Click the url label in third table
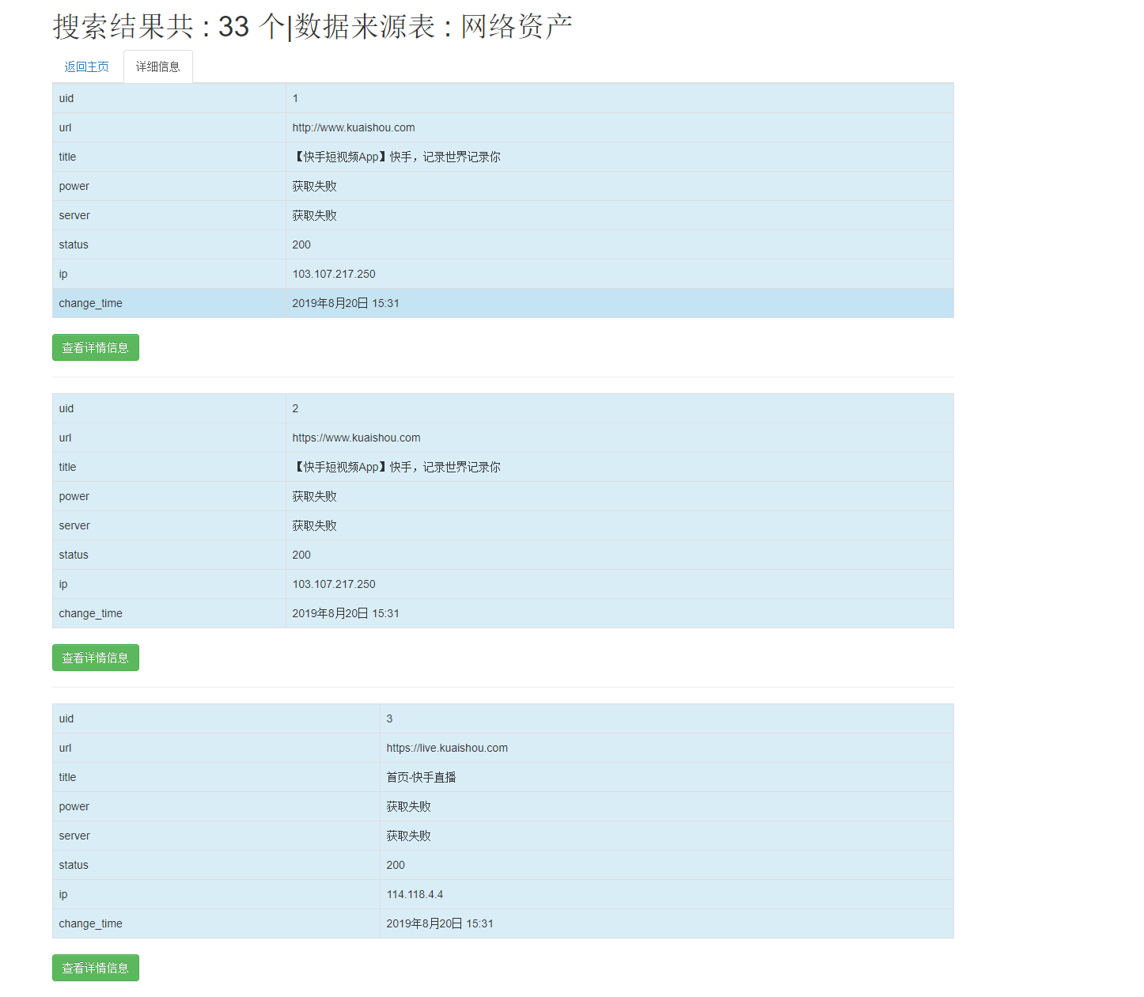This screenshot has height=997, width=1144. pyautogui.click(x=65, y=748)
